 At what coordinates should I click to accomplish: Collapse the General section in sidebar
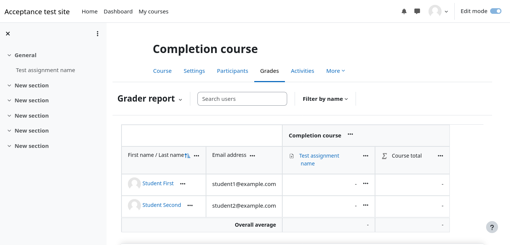[9, 55]
